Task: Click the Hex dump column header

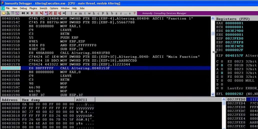Action: [48, 100]
